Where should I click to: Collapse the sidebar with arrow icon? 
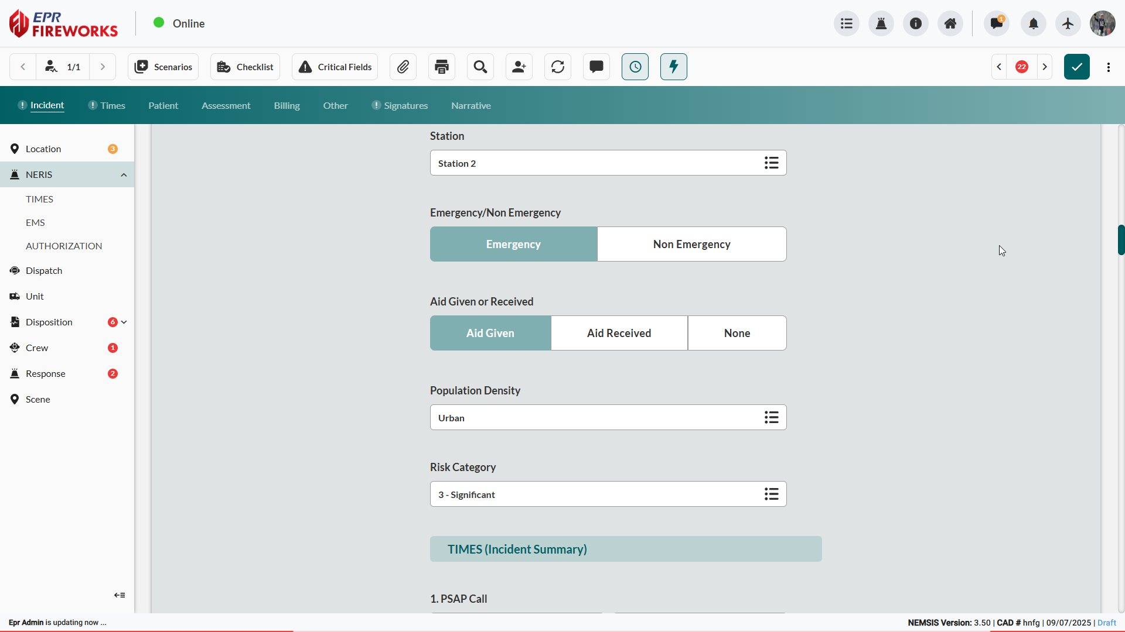tap(120, 595)
